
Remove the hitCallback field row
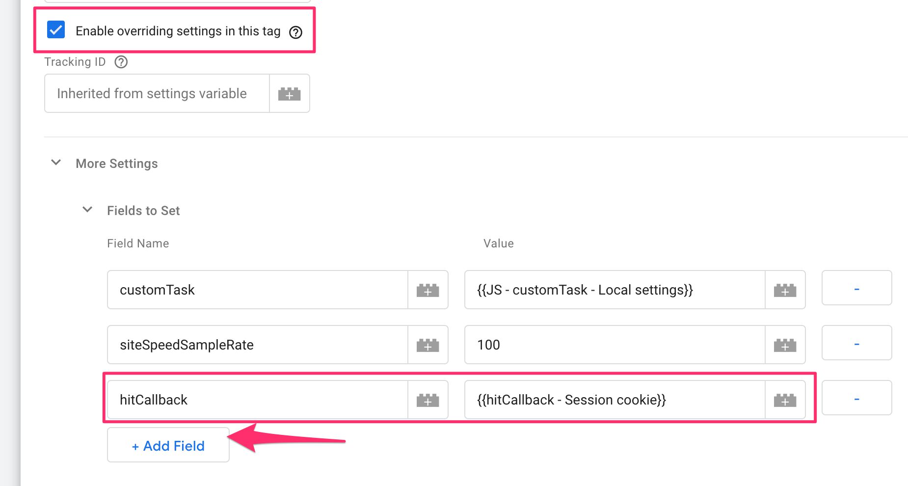tap(856, 398)
